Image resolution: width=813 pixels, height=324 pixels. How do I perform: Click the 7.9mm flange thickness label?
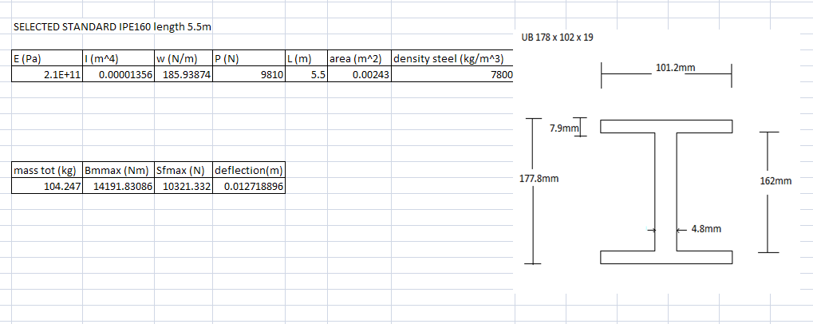563,128
